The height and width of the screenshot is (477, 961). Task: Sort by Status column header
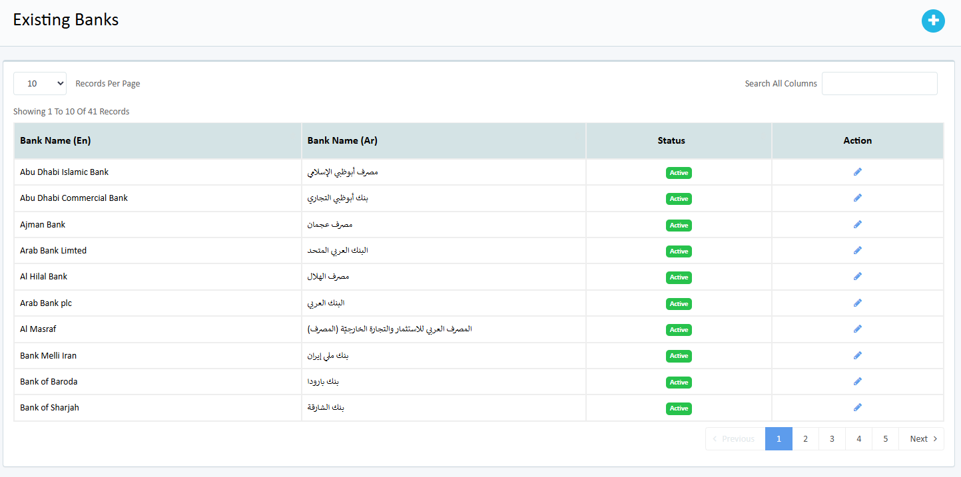[679, 140]
